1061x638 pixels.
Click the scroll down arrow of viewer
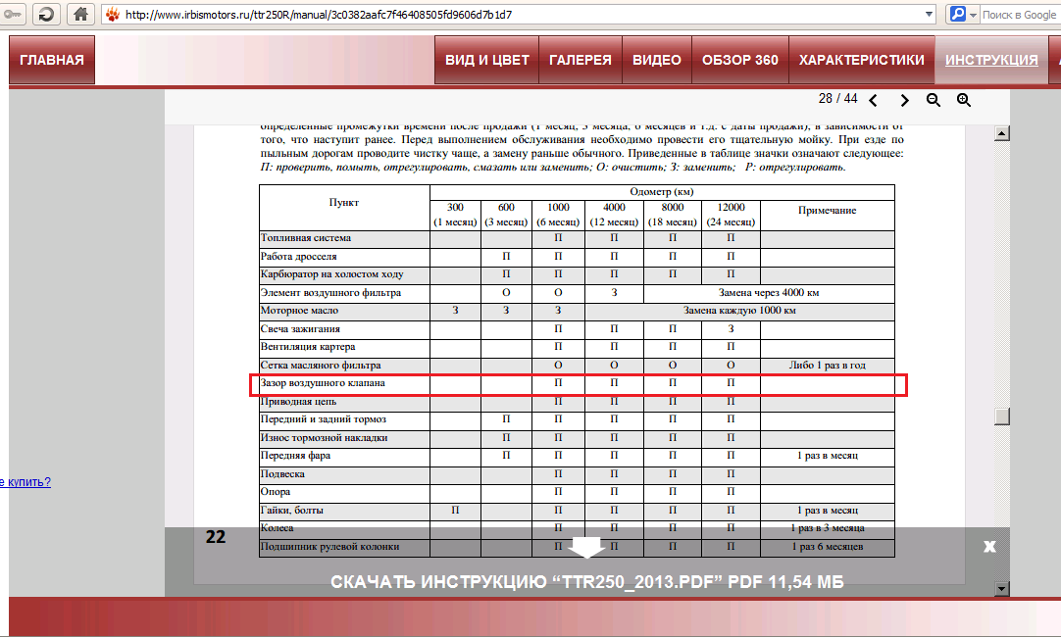click(1002, 589)
